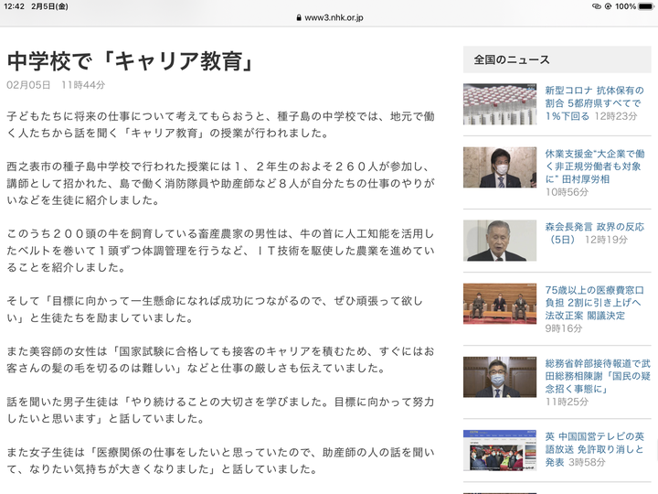658x494 pixels.
Task: Click the 森会長発言 story thumbnail
Action: coord(500,240)
